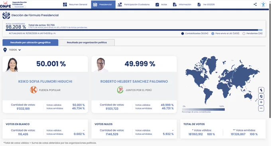This screenshot has height=146, width=271.
Task: Click the 49.999 % headline figure
Action: [140, 64]
